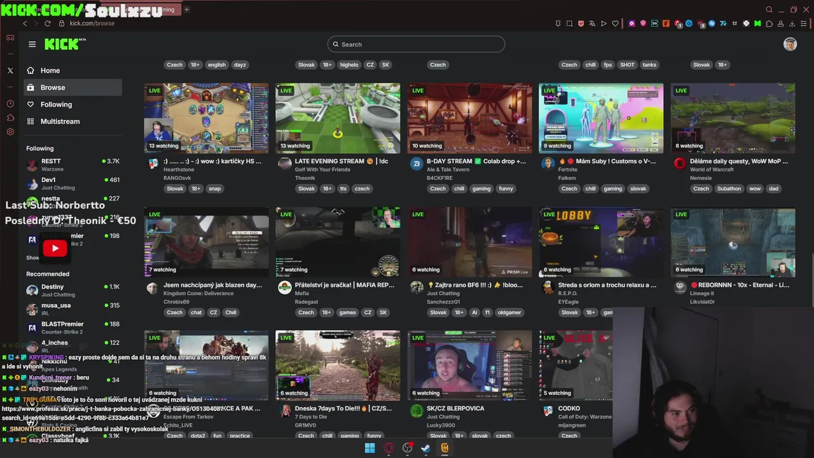The image size is (814, 458).
Task: Open Opera sidebar settings gear
Action: [10, 132]
